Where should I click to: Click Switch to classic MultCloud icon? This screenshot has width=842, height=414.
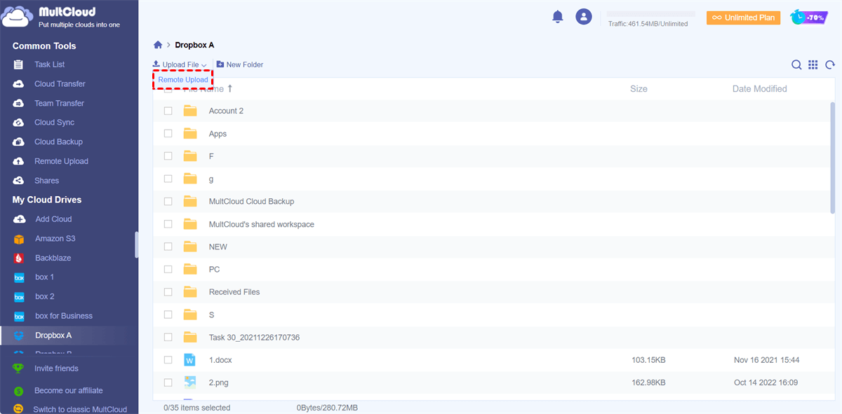[18, 409]
